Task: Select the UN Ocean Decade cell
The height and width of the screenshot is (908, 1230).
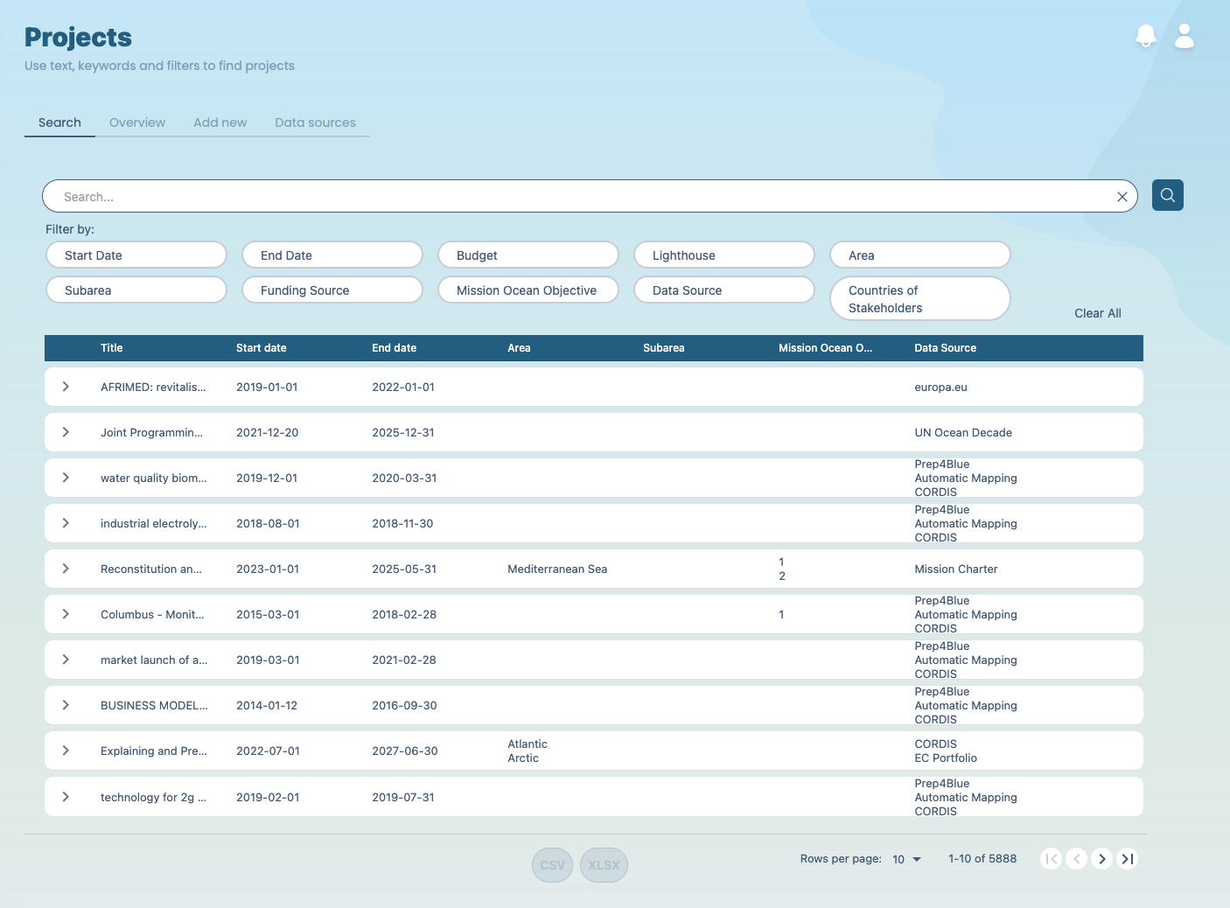Action: point(963,432)
